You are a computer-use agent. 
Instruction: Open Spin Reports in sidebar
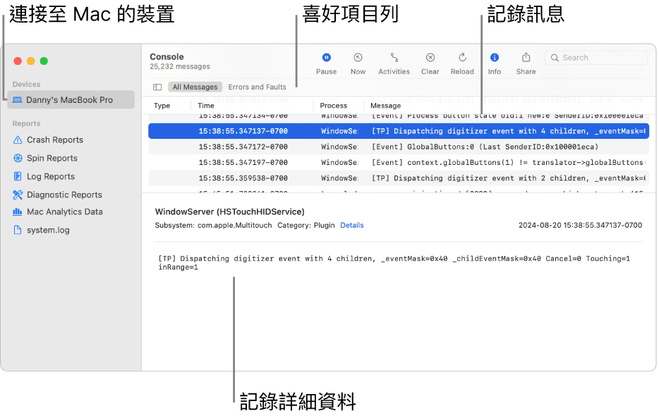tap(52, 158)
